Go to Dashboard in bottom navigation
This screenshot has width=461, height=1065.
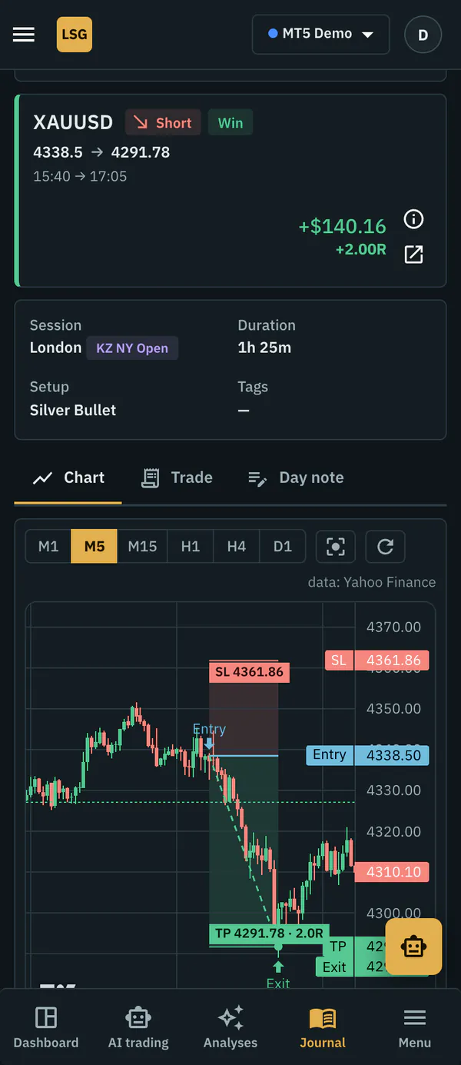(x=46, y=1027)
